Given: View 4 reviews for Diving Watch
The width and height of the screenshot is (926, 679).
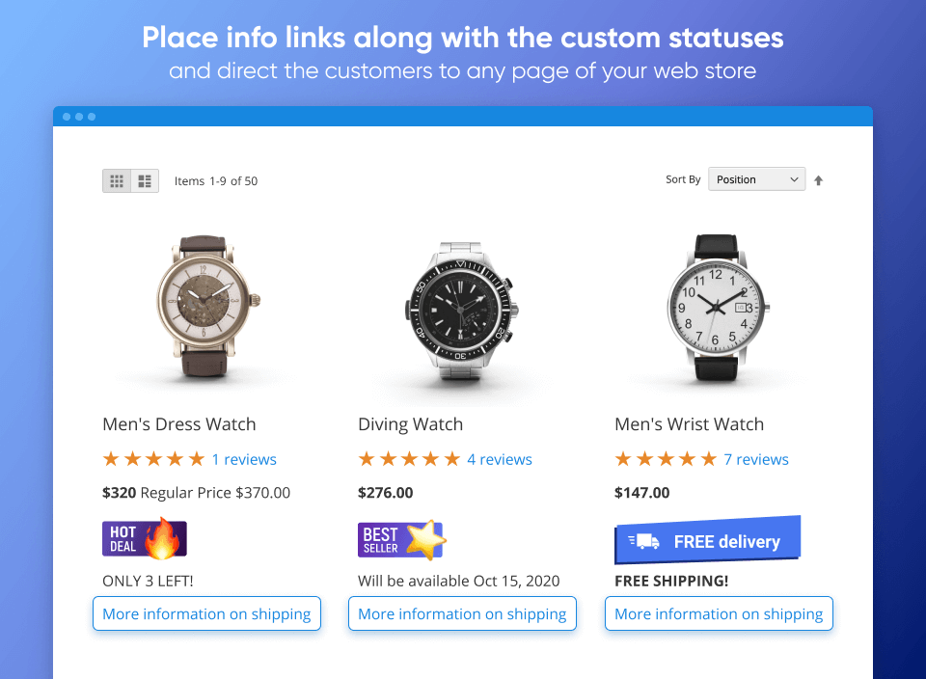Looking at the screenshot, I should click(500, 459).
